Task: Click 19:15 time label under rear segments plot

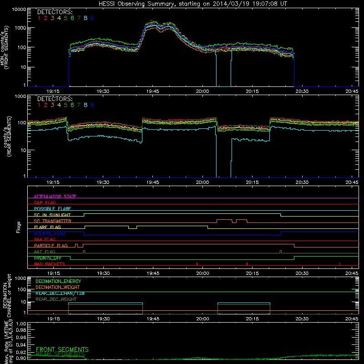Action: click(x=53, y=182)
